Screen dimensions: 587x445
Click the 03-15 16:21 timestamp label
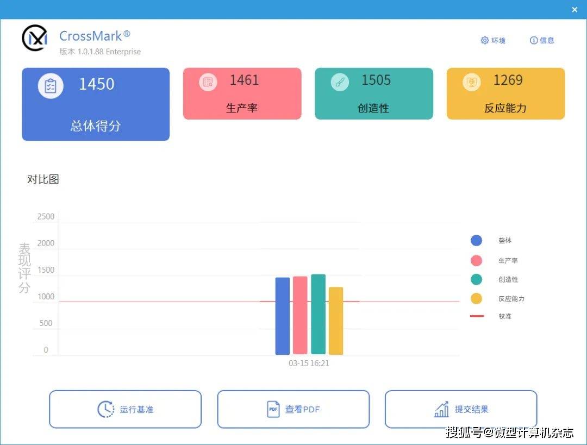pyautogui.click(x=309, y=363)
